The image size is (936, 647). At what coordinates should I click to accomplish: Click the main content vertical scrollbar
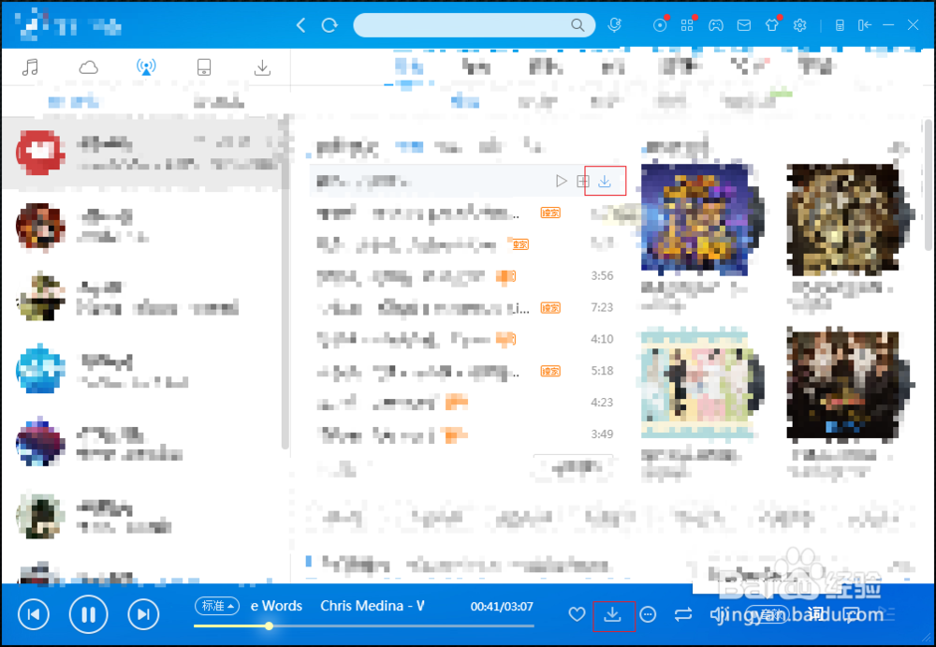coord(929,185)
